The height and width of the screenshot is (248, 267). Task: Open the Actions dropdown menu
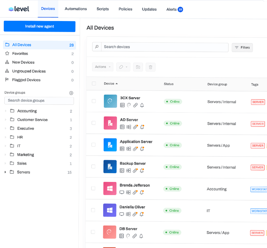tap(102, 67)
